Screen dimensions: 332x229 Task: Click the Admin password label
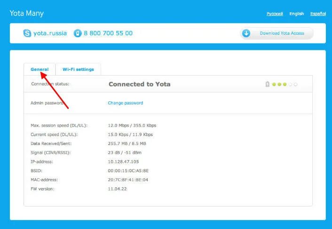point(47,103)
